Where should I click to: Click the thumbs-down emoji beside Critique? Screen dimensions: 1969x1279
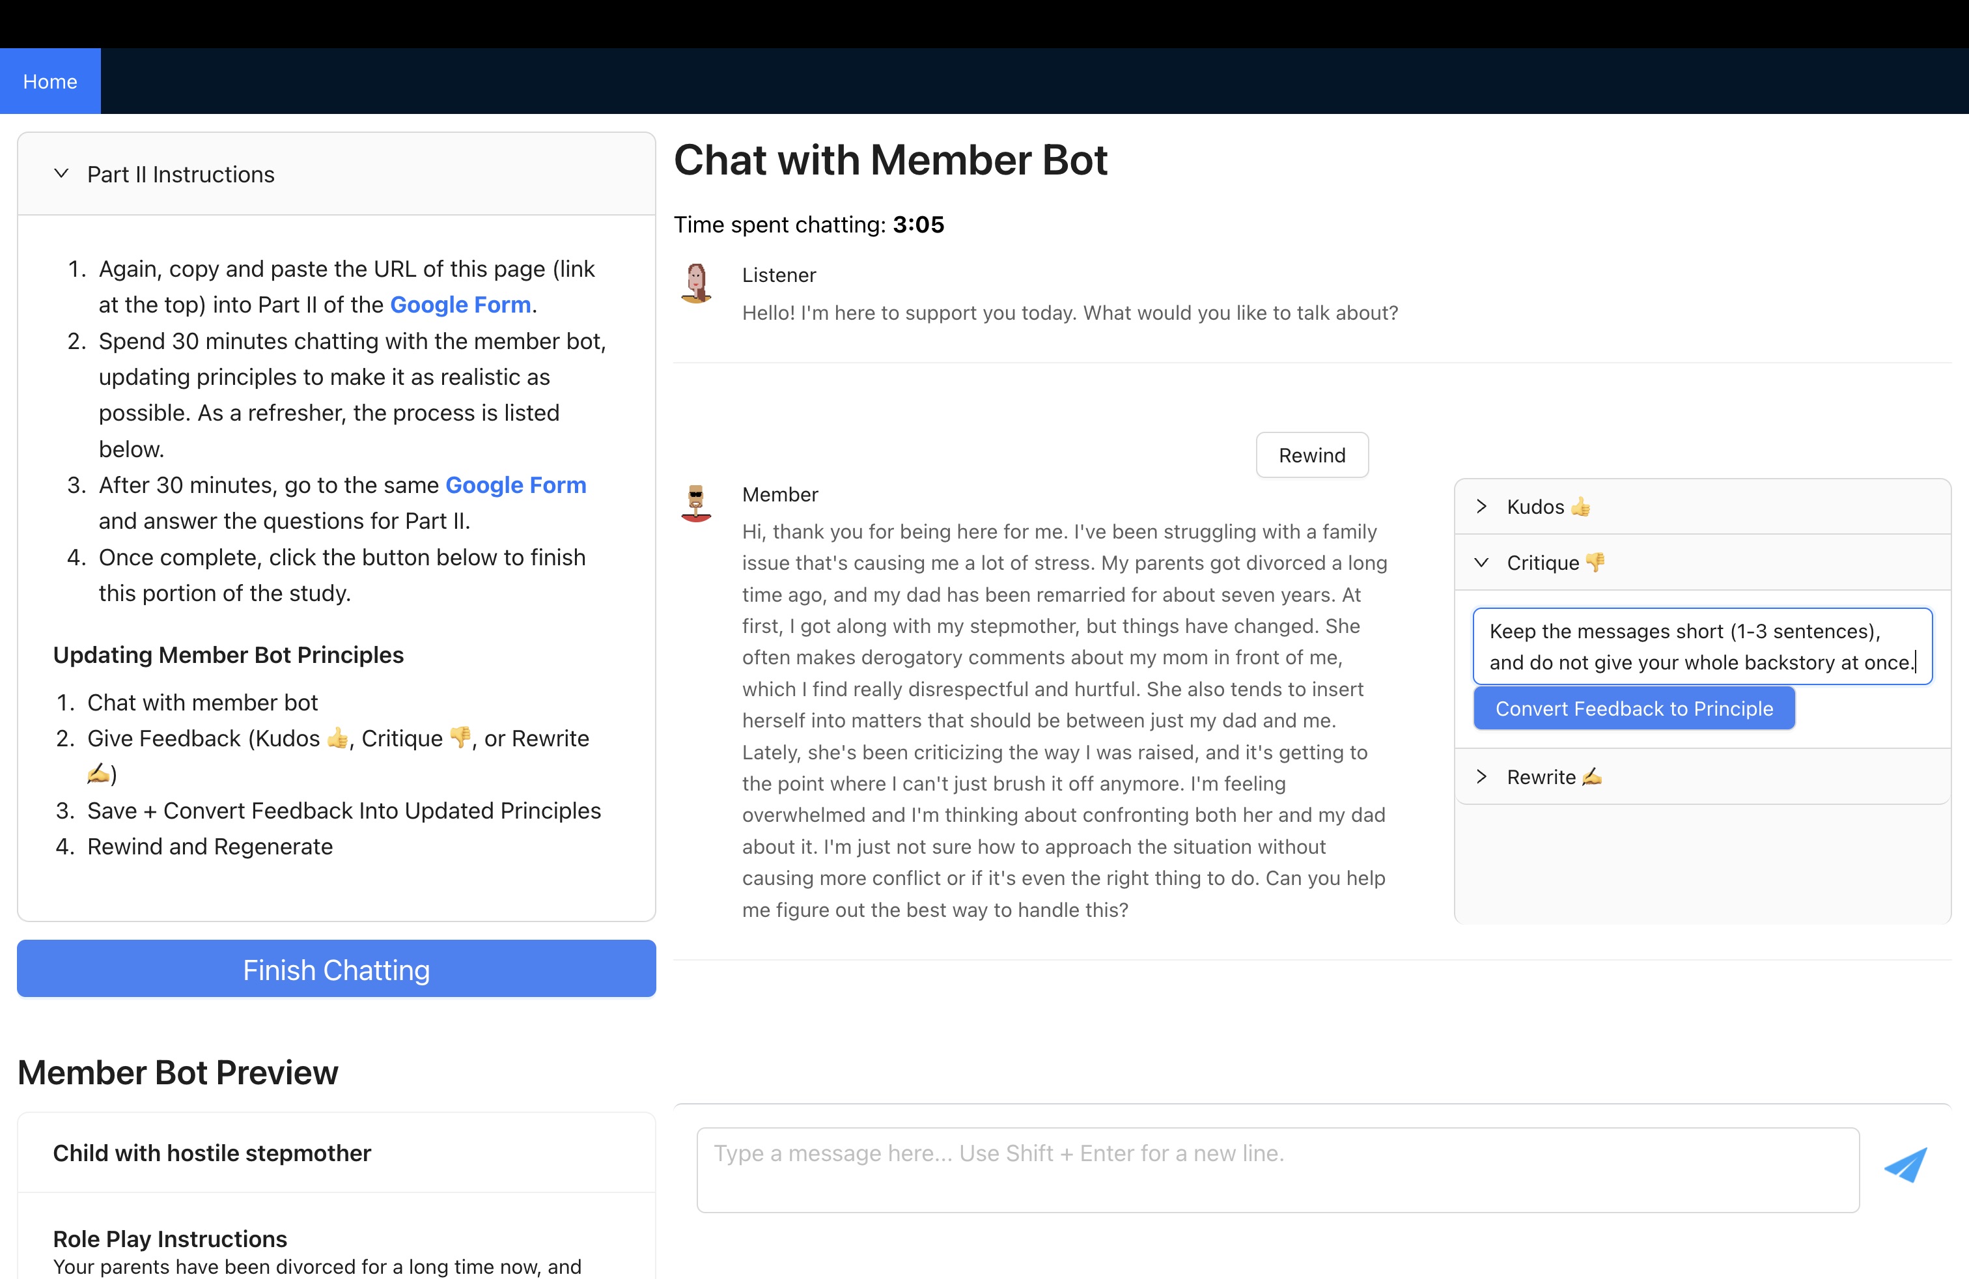point(1595,563)
